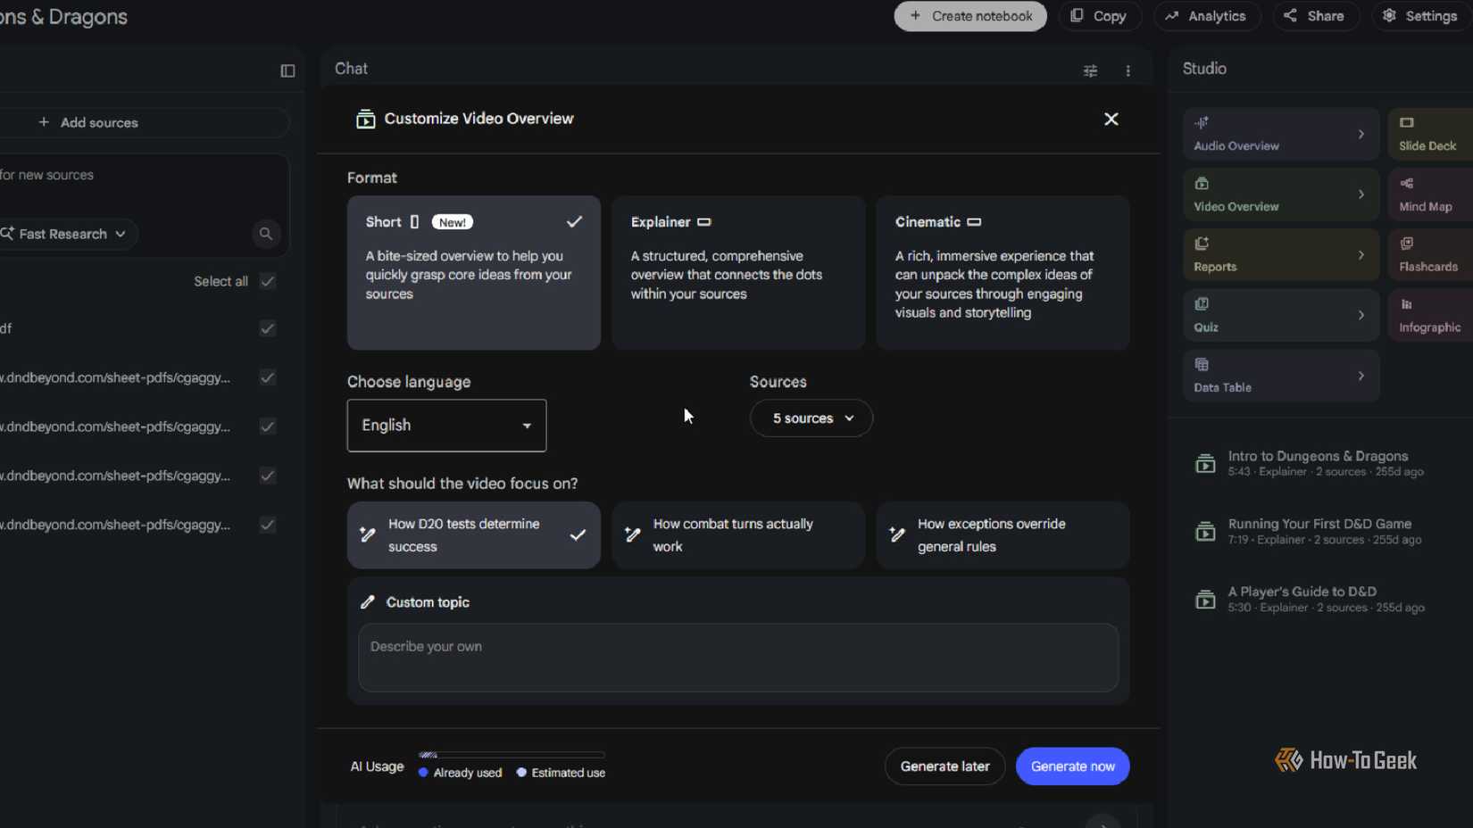
Task: Click the Mind Map icon
Action: click(x=1407, y=183)
